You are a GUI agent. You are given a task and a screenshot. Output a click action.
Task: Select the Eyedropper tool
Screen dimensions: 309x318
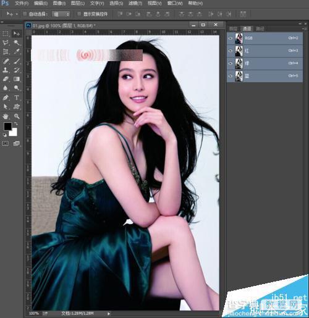pos(17,52)
